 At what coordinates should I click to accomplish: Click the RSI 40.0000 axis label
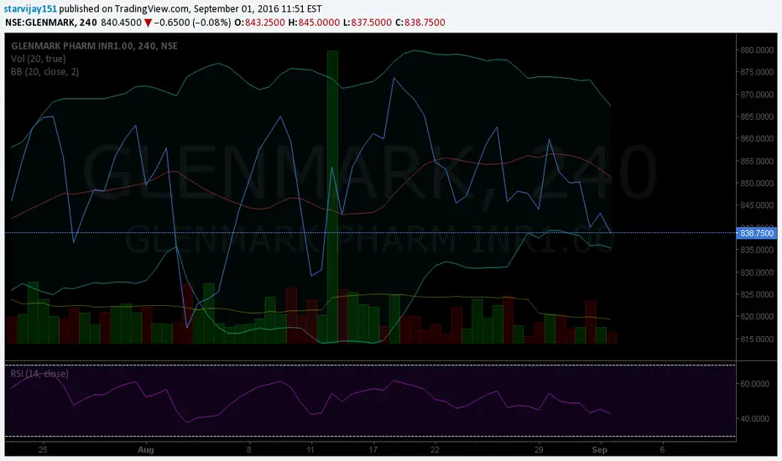(754, 418)
